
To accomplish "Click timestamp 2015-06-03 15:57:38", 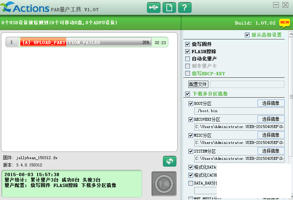I will pos(32,175).
